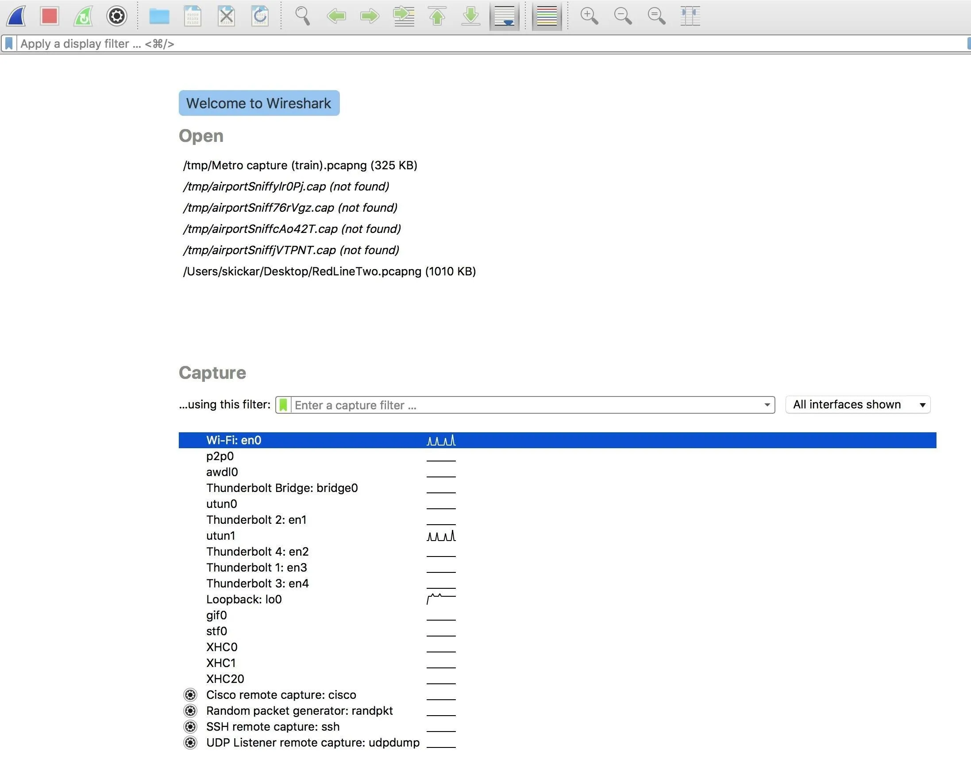The width and height of the screenshot is (971, 770).
Task: Stop capturing packets red square
Action: coord(50,16)
